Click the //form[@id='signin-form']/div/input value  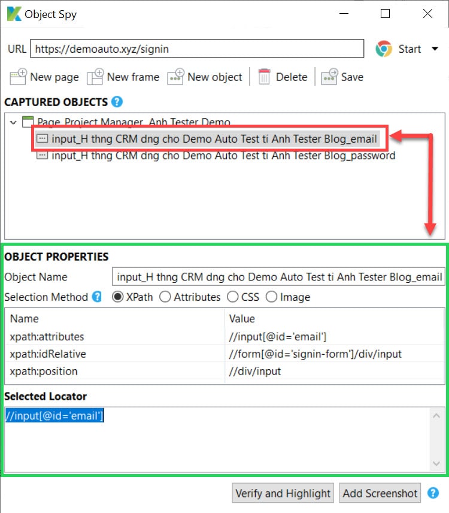(315, 354)
